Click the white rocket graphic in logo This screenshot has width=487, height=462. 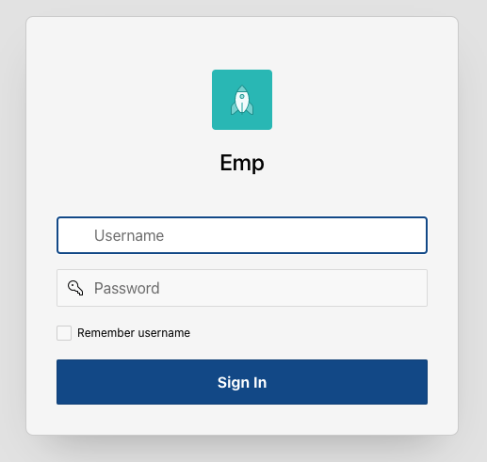coord(242,100)
